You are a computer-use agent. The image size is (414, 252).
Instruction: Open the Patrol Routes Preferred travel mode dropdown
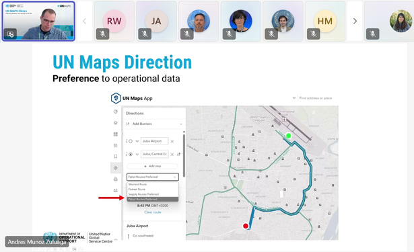point(153,177)
